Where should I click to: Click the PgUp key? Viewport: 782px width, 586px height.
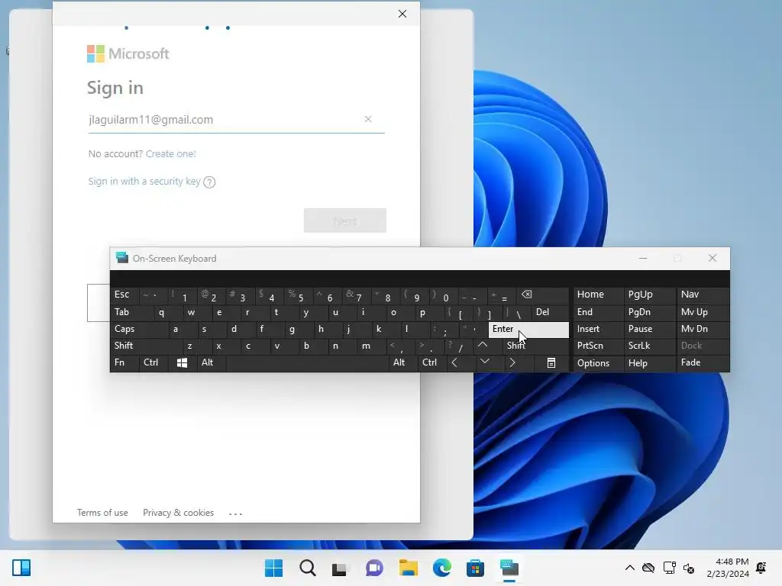(648, 295)
